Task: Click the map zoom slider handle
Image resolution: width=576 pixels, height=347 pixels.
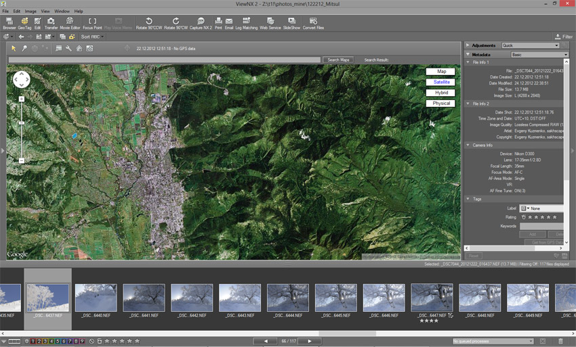Action: pos(21,123)
